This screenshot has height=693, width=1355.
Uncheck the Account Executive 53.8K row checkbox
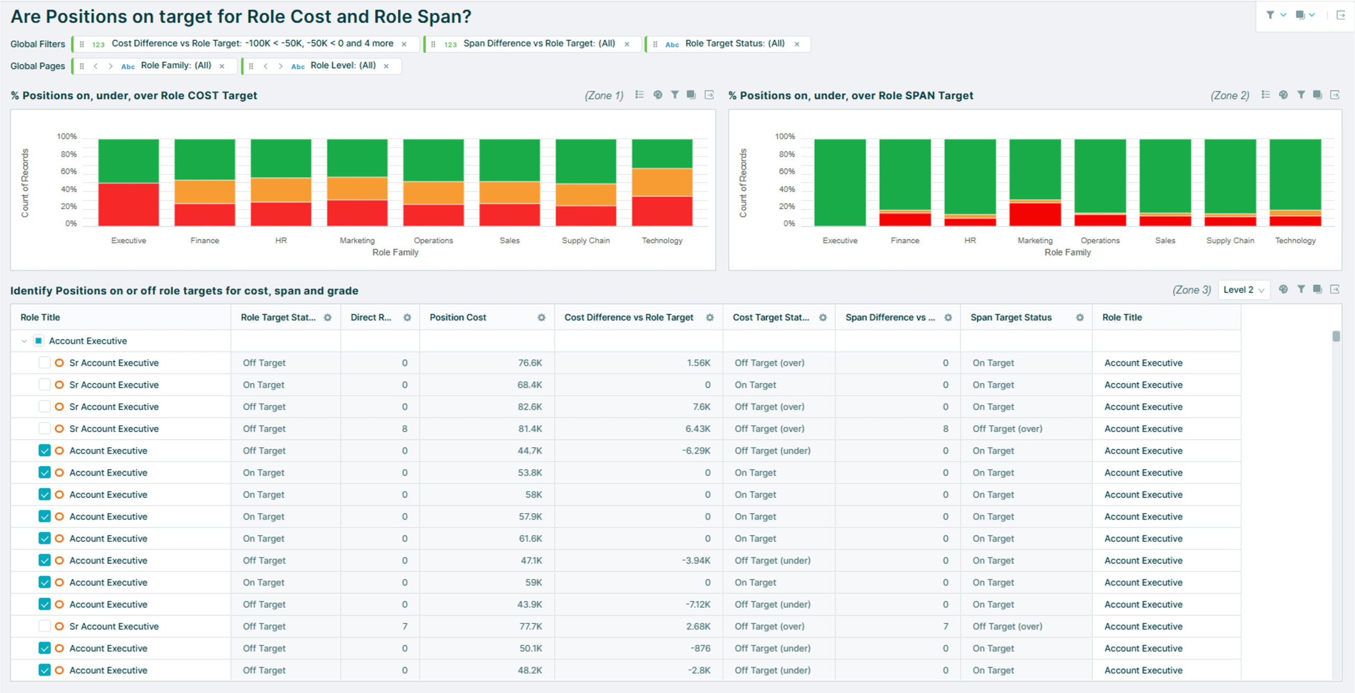pos(44,472)
